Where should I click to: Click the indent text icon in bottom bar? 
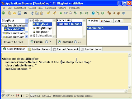tap(8, 96)
